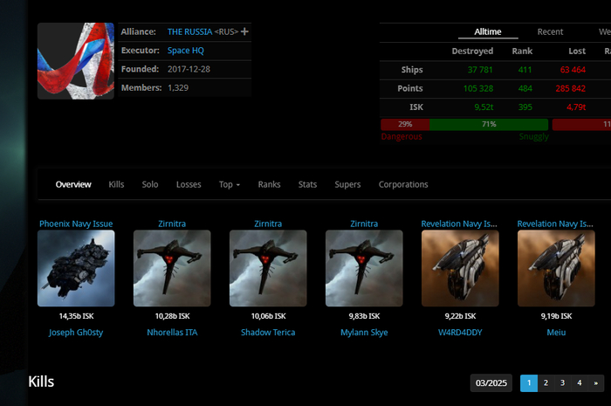The width and height of the screenshot is (611, 406).
Task: Switch to the Kills tab
Action: click(116, 185)
